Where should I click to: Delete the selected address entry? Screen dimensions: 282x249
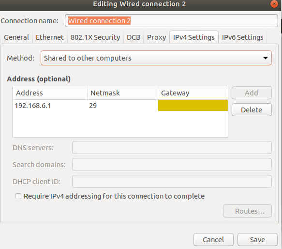(x=252, y=110)
